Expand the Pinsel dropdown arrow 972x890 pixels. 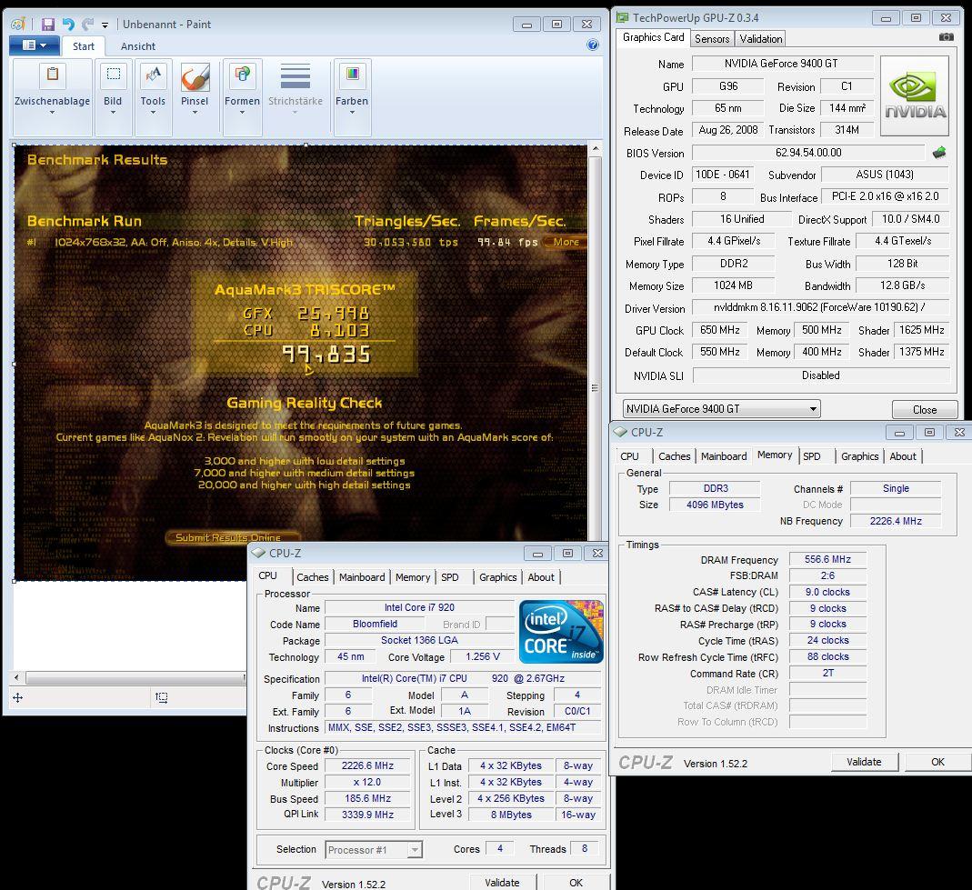195,113
